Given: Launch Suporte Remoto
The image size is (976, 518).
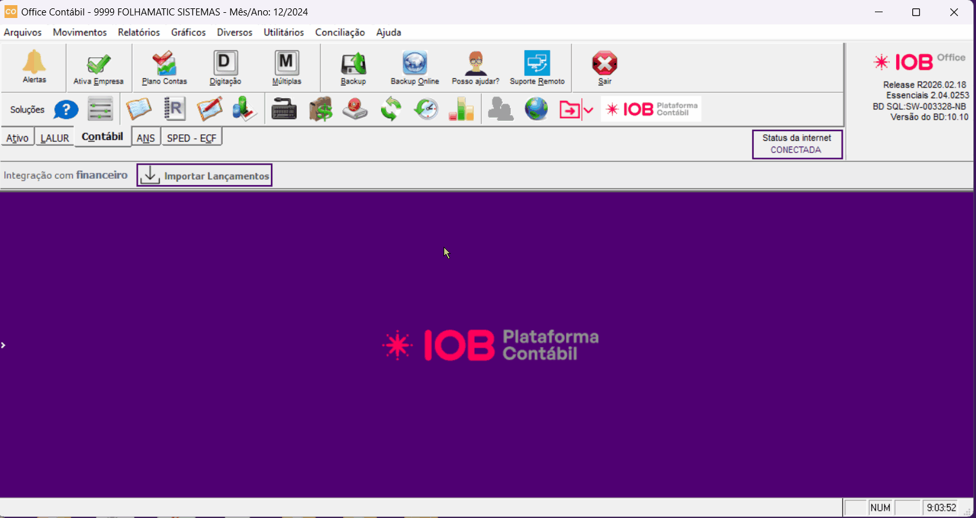Looking at the screenshot, I should pos(537,67).
